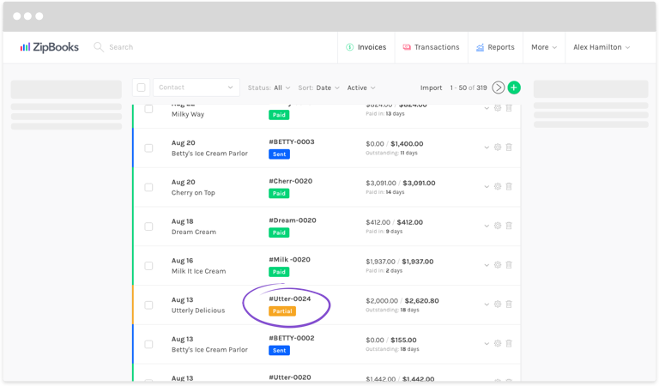Screen dimensions: 659x386
Task: Check the Dream Cream invoice checkbox
Action: pos(148,226)
